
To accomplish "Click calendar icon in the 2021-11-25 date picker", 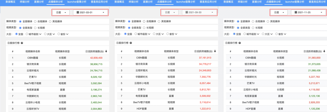I will (x=296, y=12).
